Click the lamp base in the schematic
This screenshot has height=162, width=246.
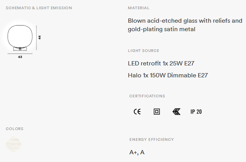(20, 49)
